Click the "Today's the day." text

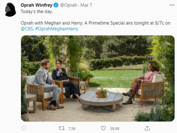pos(36,11)
